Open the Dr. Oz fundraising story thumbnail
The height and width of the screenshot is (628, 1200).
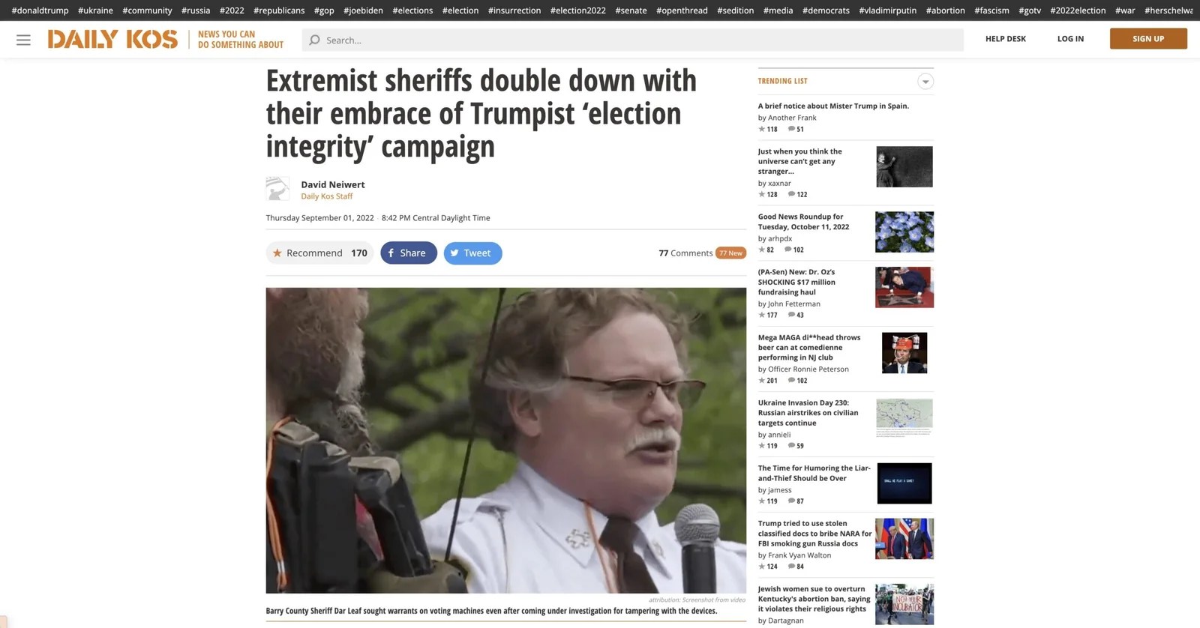[x=904, y=287]
